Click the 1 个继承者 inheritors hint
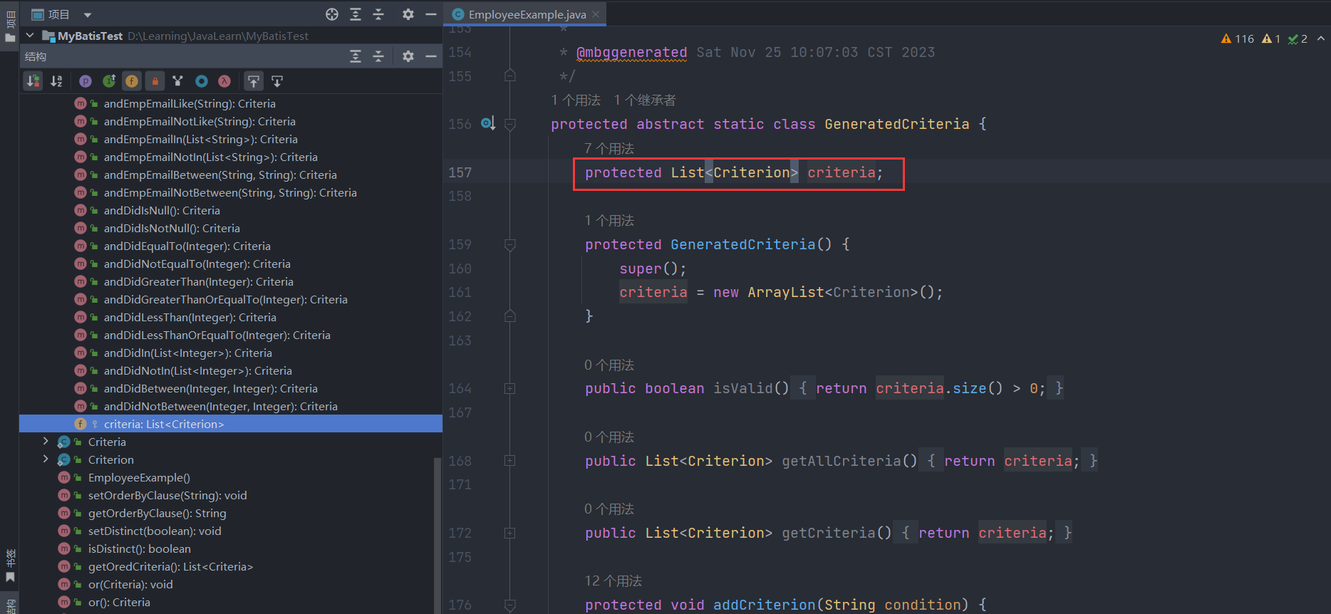This screenshot has height=614, width=1331. [x=645, y=100]
